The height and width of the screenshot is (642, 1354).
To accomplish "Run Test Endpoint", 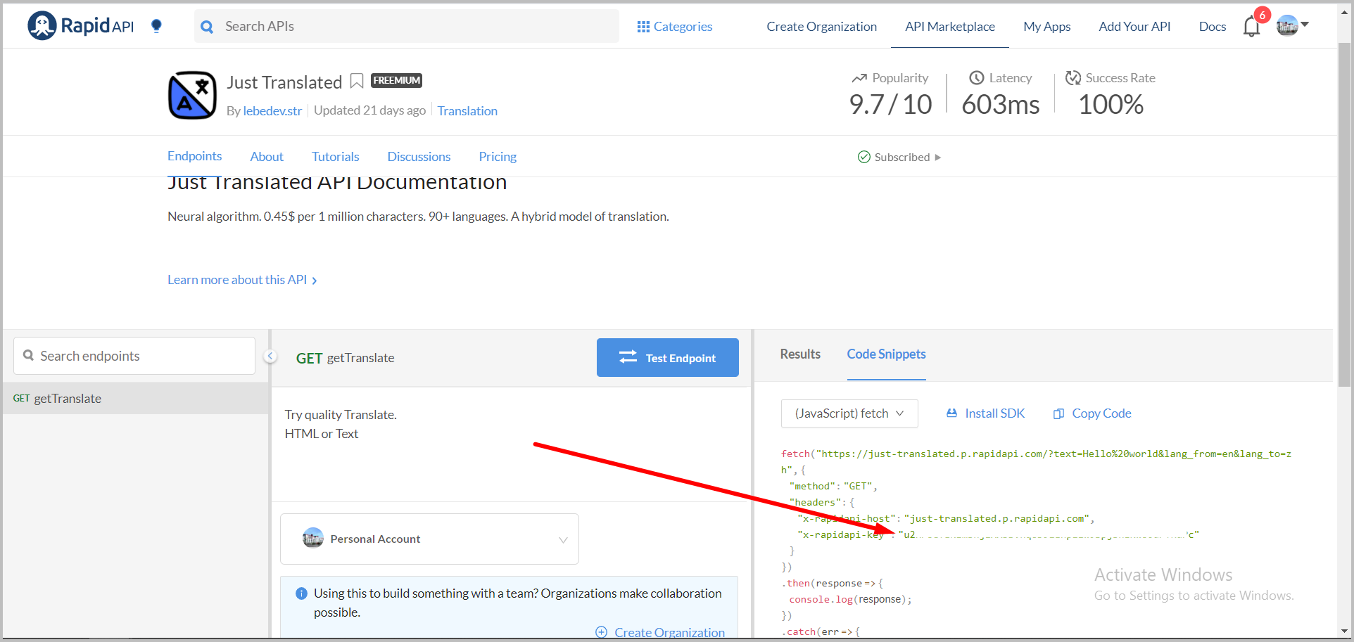I will 668,358.
